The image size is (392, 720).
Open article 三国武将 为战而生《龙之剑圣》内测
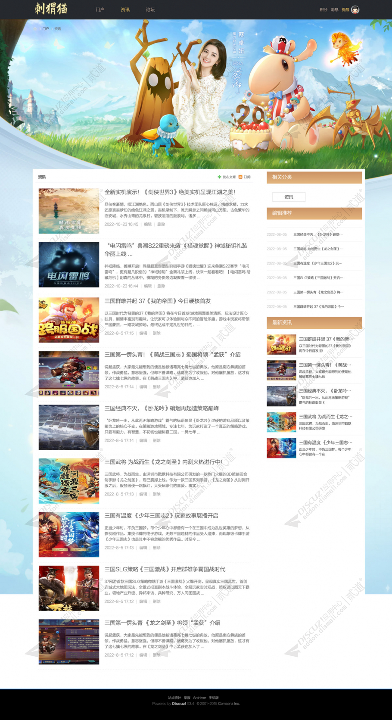(164, 462)
